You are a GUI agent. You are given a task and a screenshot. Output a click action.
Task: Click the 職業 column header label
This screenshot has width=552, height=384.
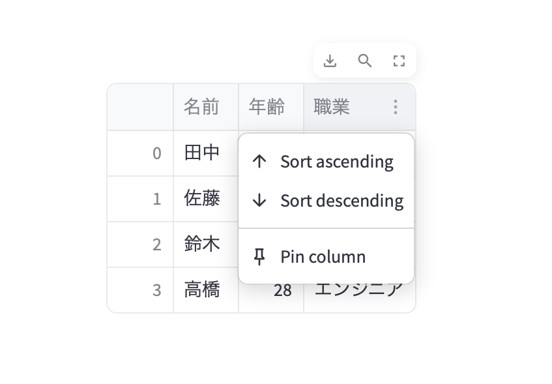coord(332,107)
